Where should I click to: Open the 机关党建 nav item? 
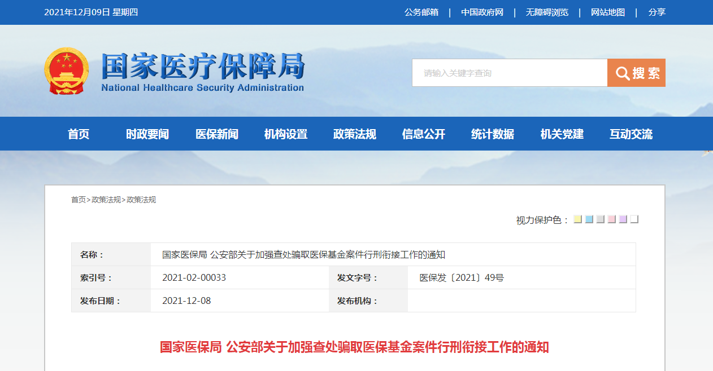click(x=562, y=134)
